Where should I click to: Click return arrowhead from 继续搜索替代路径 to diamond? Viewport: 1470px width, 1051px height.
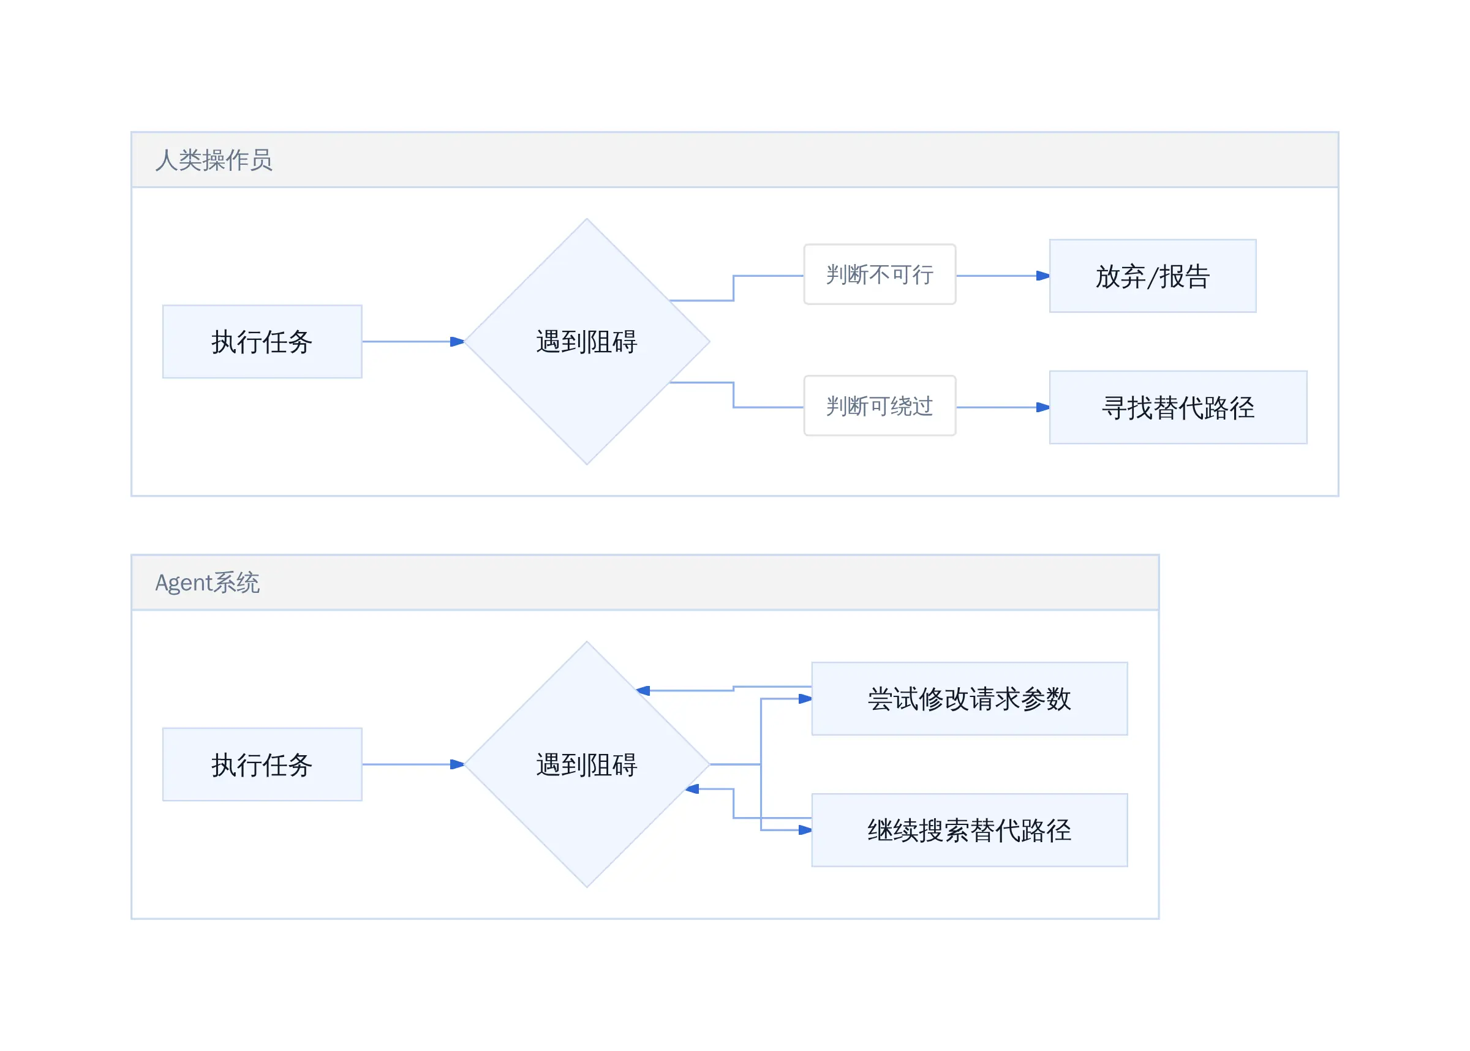[692, 789]
